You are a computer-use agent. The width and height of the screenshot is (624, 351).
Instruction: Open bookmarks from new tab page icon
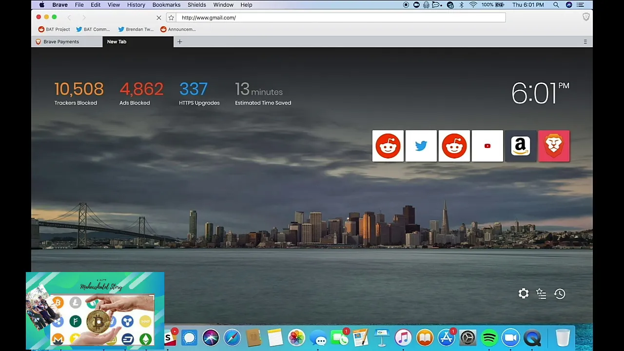coord(541,293)
